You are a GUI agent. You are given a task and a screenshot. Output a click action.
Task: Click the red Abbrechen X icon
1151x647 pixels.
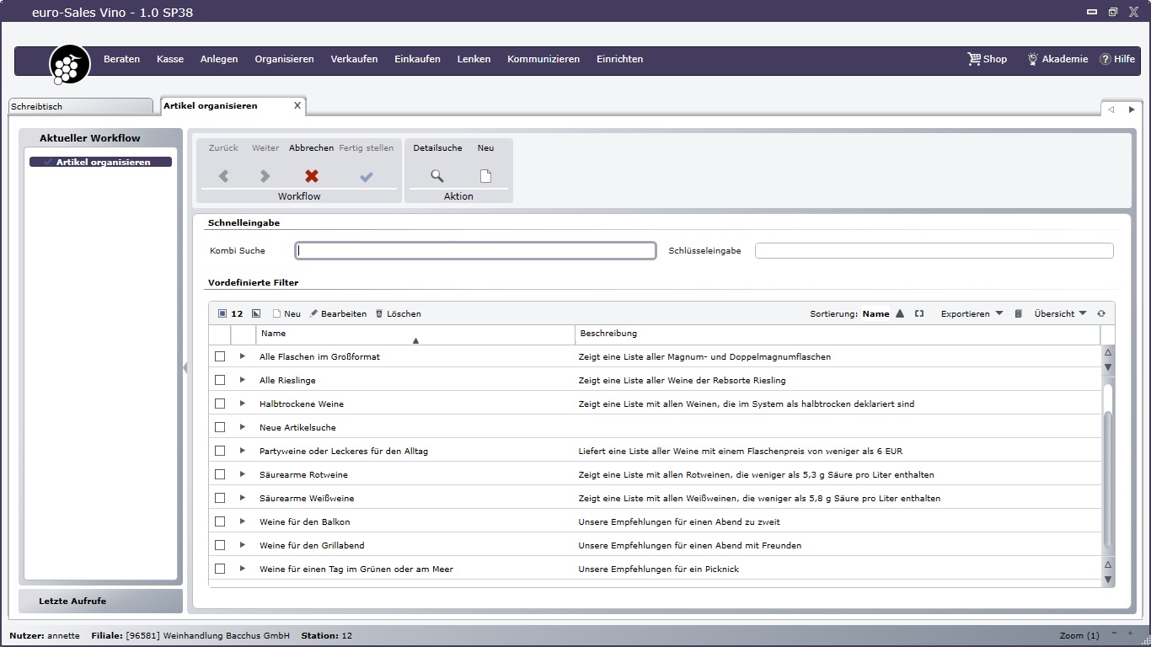coord(312,176)
